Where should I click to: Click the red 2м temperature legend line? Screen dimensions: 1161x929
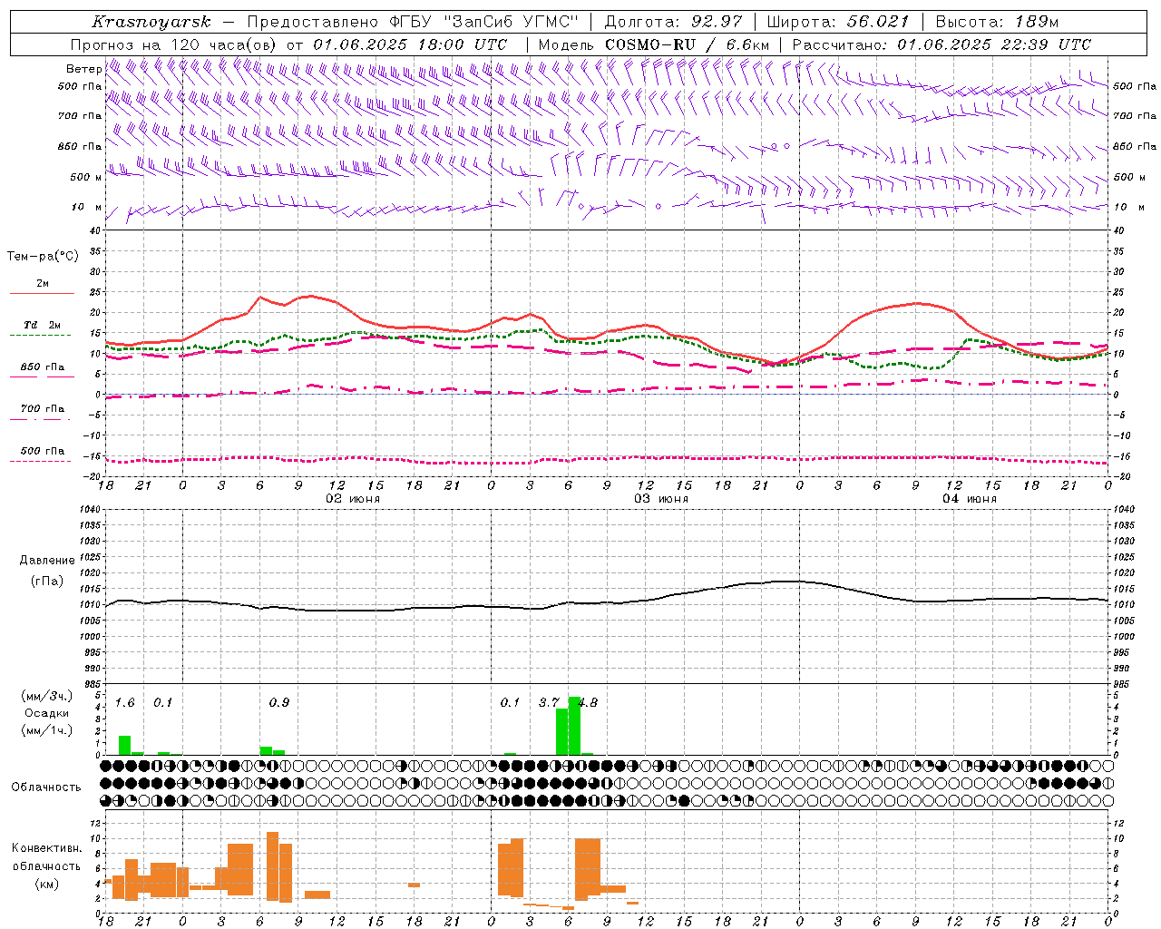(43, 293)
